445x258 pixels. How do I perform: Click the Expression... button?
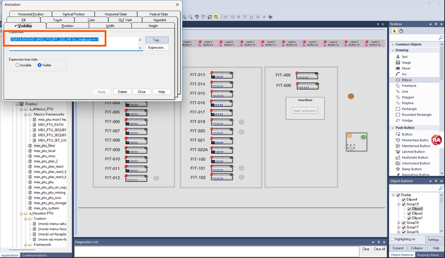[157, 47]
